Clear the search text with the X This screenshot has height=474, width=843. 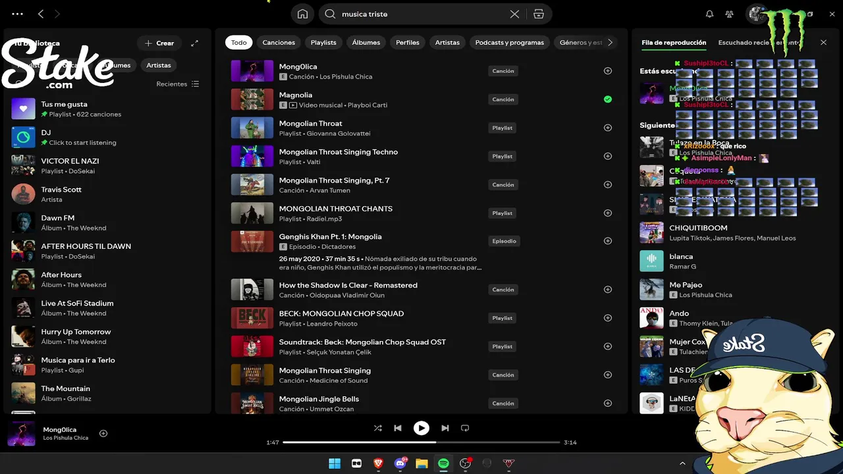tap(514, 14)
